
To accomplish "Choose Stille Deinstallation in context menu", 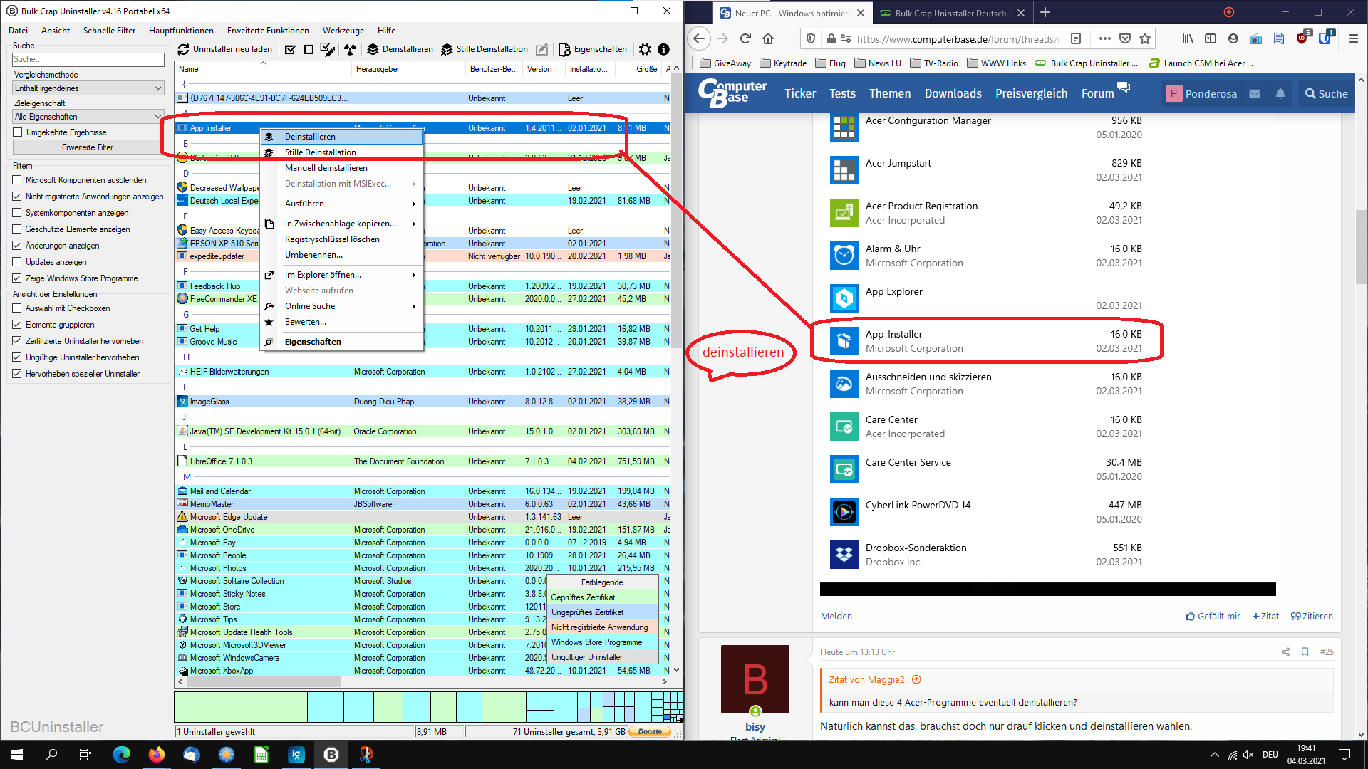I will [x=321, y=152].
